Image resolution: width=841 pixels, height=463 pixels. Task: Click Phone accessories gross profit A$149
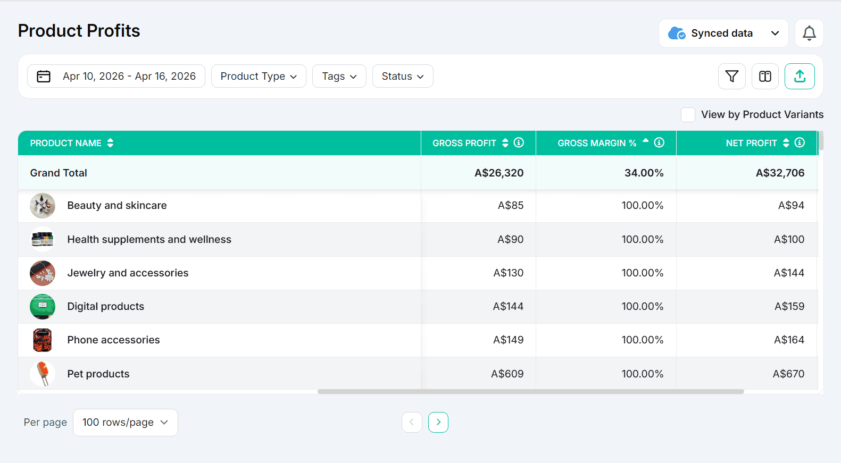click(x=509, y=340)
